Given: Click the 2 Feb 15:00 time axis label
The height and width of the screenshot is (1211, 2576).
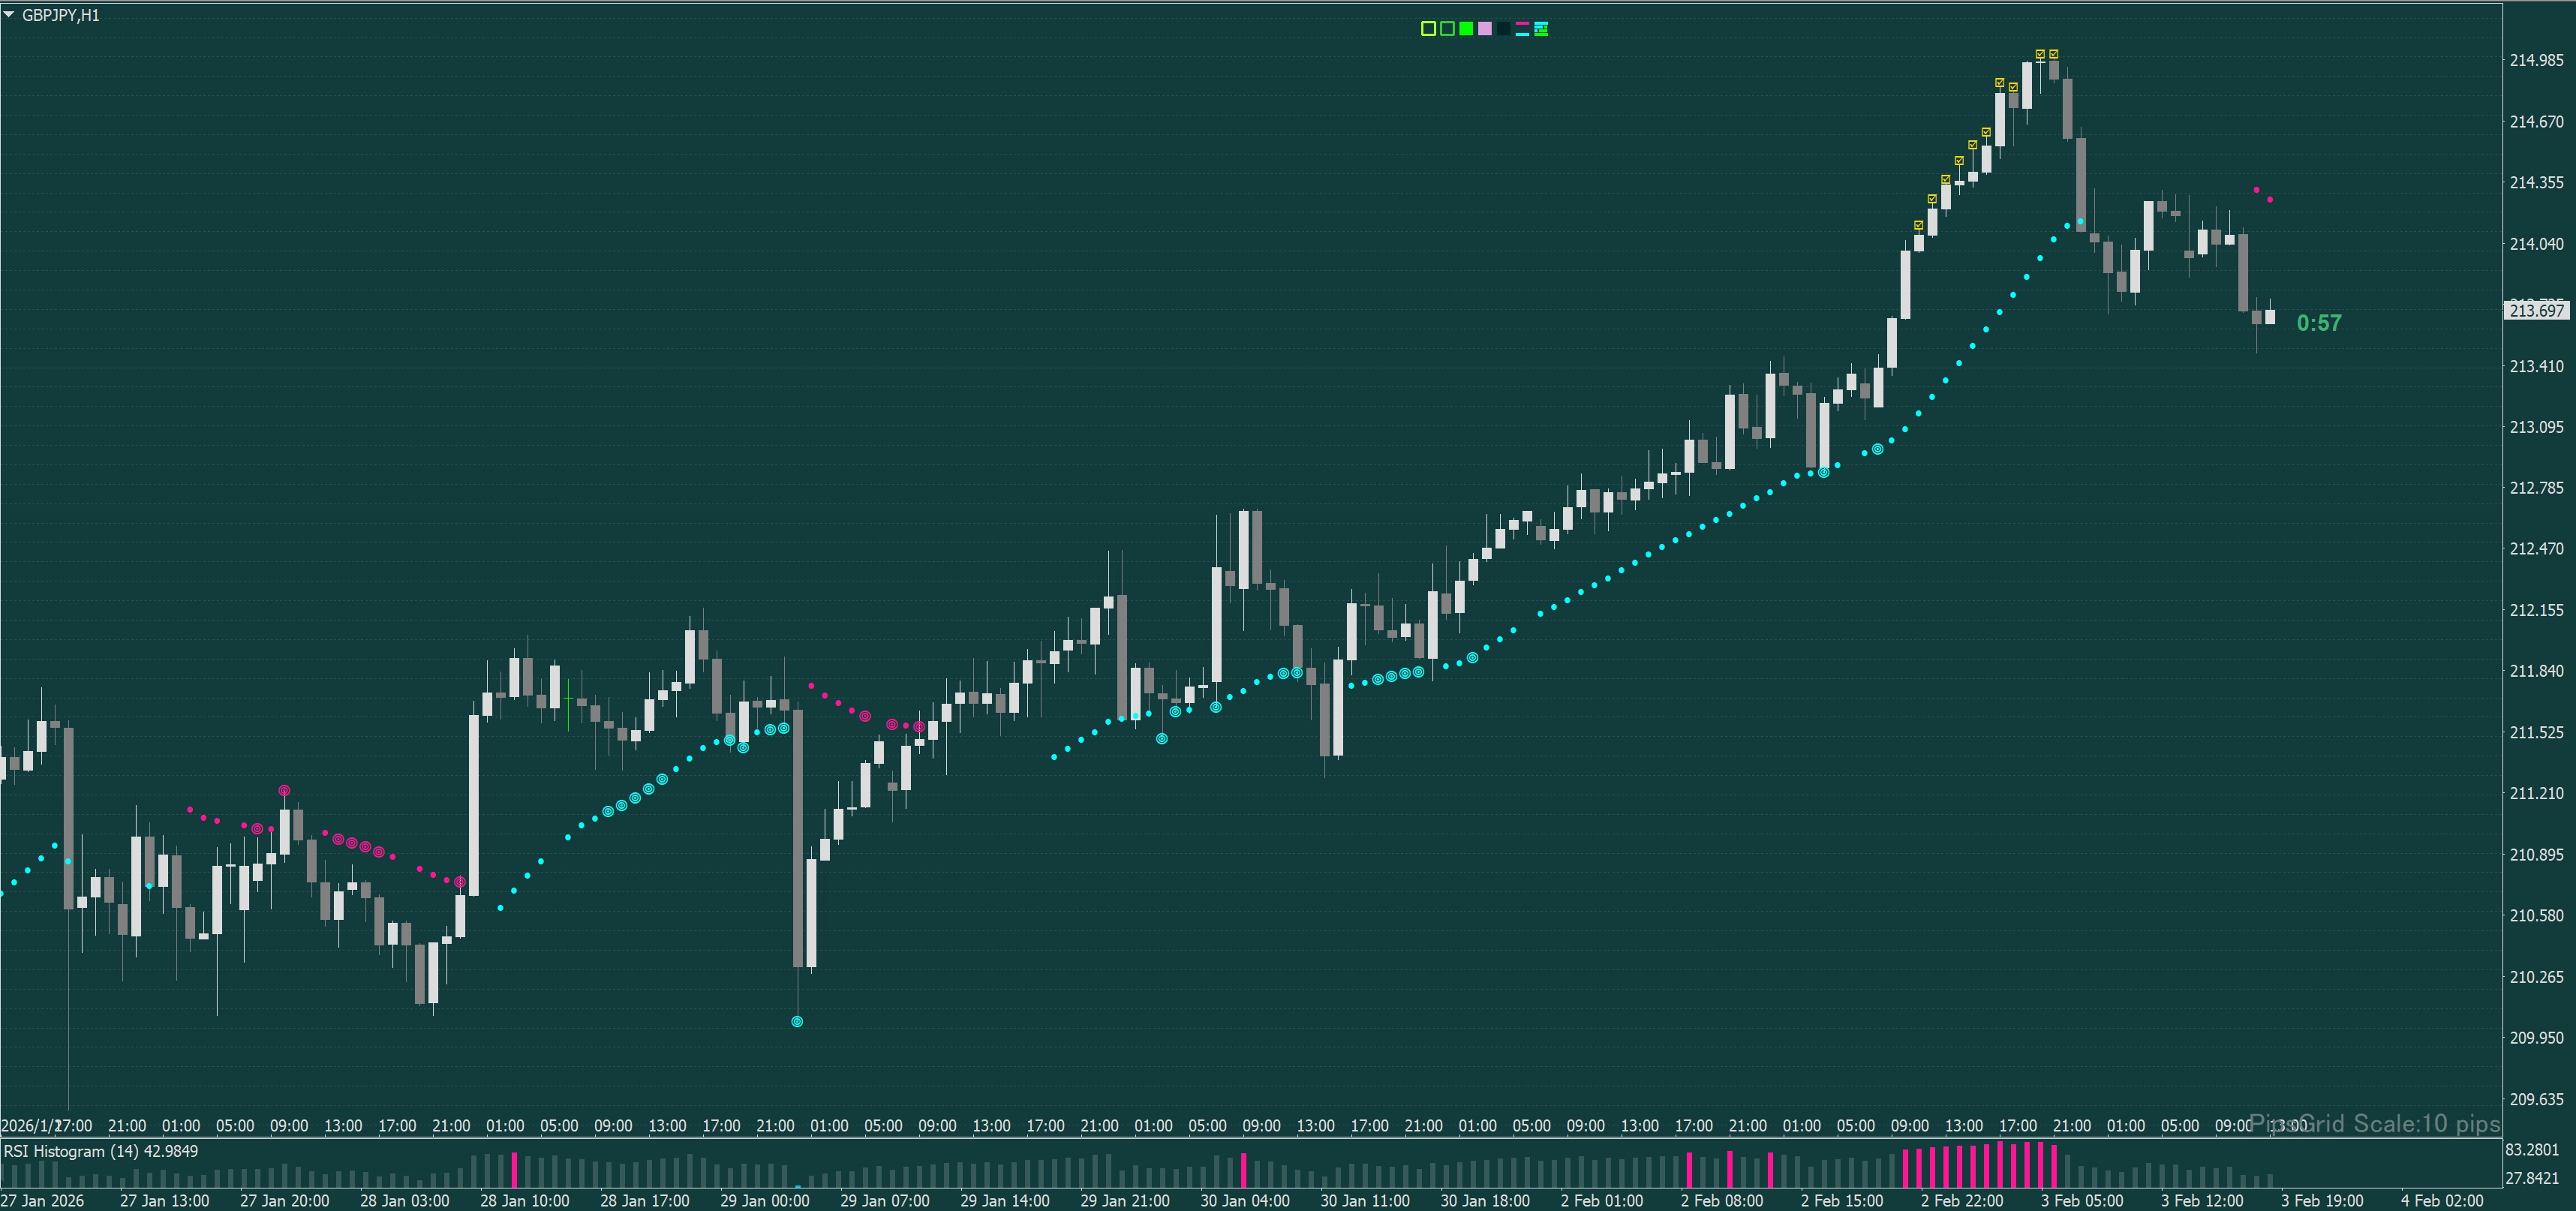Looking at the screenshot, I should pos(1841,1200).
